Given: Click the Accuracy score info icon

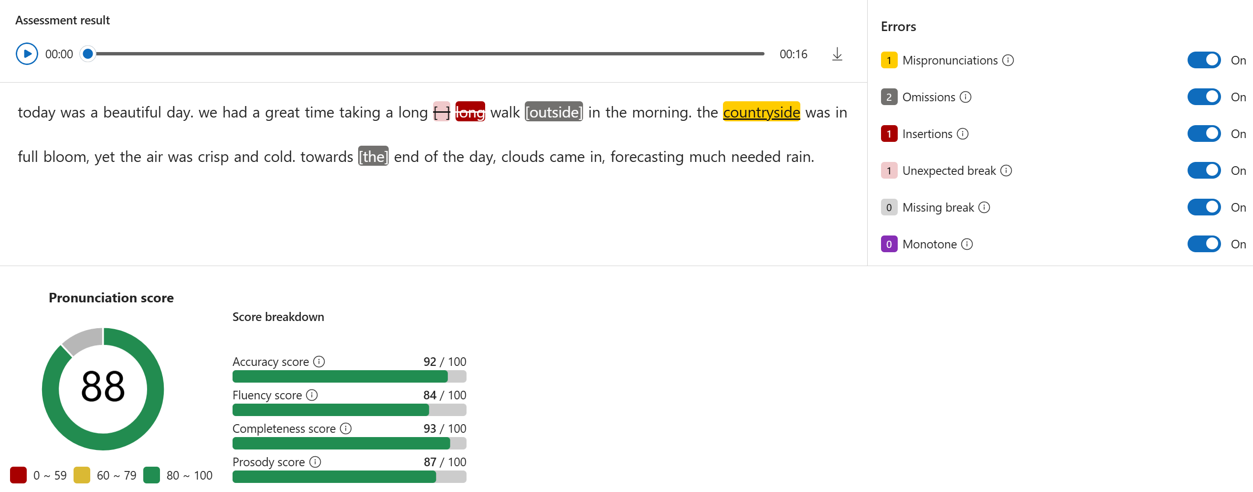Looking at the screenshot, I should pos(319,362).
